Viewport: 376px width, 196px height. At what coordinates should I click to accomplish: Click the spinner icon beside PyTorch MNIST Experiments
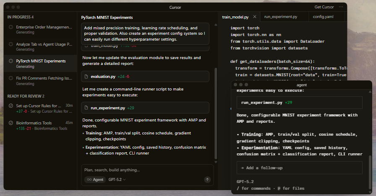click(x=11, y=61)
